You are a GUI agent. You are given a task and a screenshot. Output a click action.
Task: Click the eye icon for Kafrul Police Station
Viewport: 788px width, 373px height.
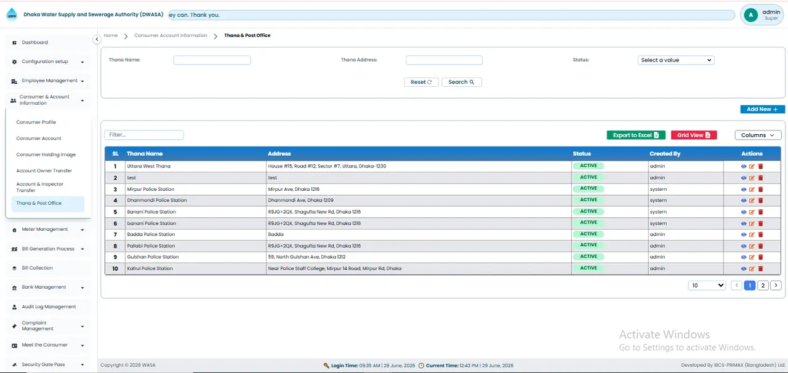(x=744, y=269)
